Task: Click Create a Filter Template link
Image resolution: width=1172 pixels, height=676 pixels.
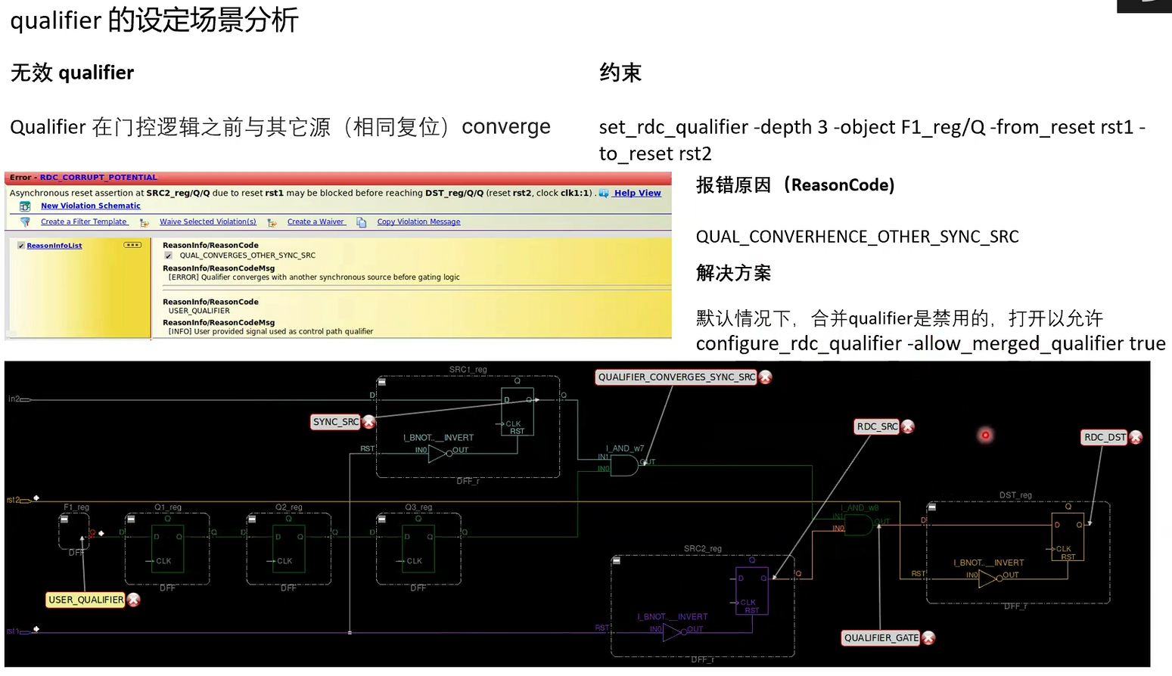Action: (x=84, y=222)
